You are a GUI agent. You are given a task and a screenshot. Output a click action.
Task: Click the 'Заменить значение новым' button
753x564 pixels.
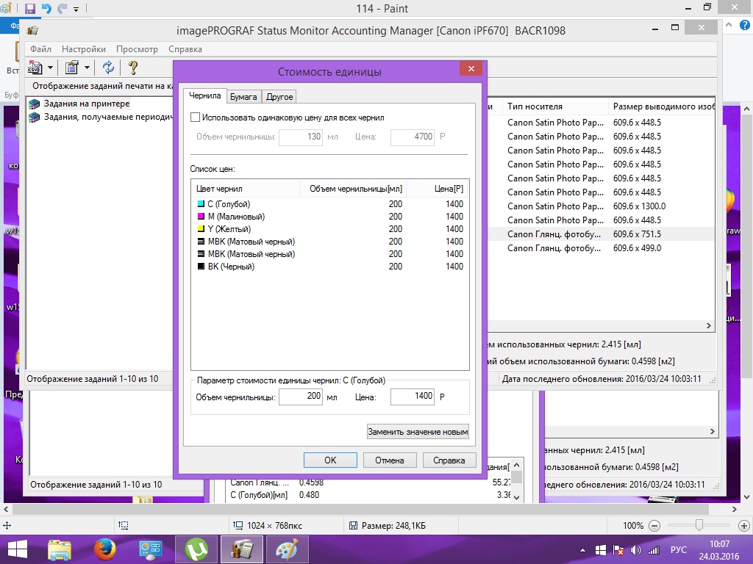coord(418,432)
